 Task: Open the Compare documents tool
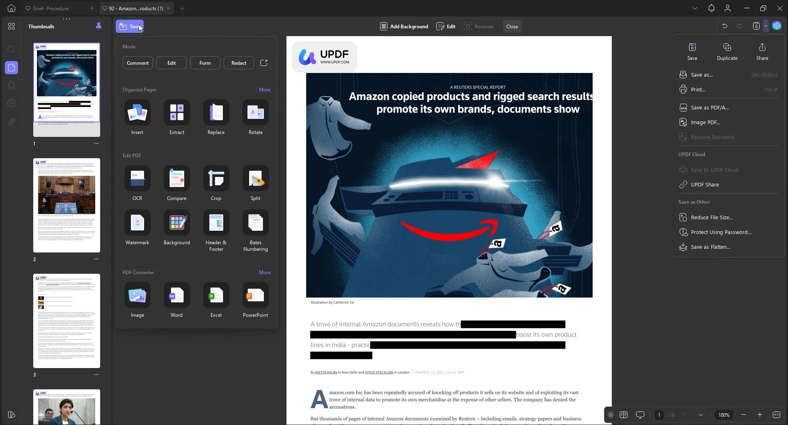pos(176,179)
